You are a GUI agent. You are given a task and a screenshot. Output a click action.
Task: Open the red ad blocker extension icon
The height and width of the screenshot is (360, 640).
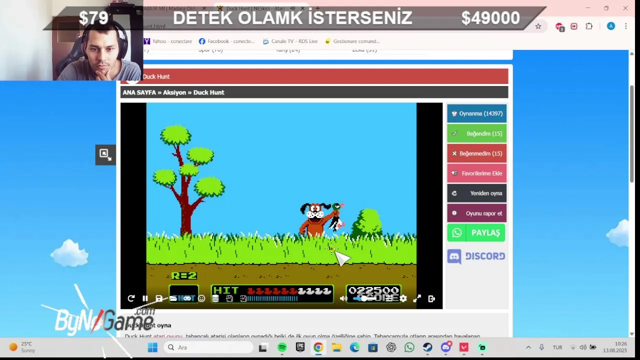click(559, 26)
